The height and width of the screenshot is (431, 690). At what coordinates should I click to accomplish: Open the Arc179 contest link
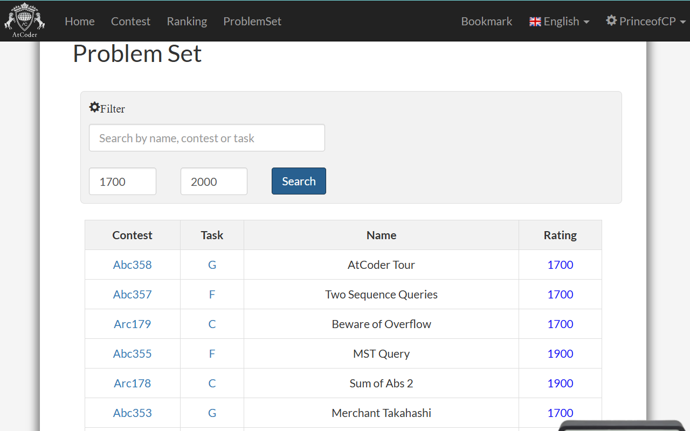tap(132, 324)
